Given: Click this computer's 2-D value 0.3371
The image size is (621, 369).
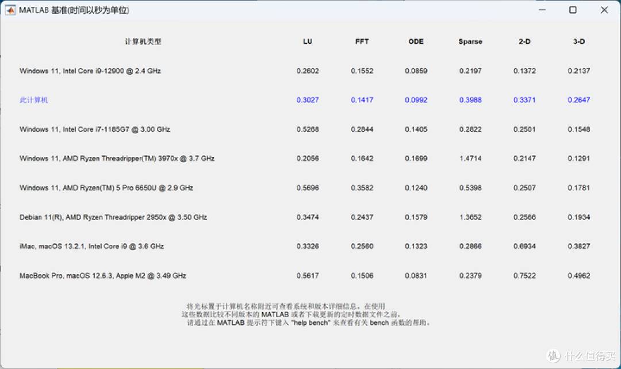Looking at the screenshot, I should [x=524, y=100].
